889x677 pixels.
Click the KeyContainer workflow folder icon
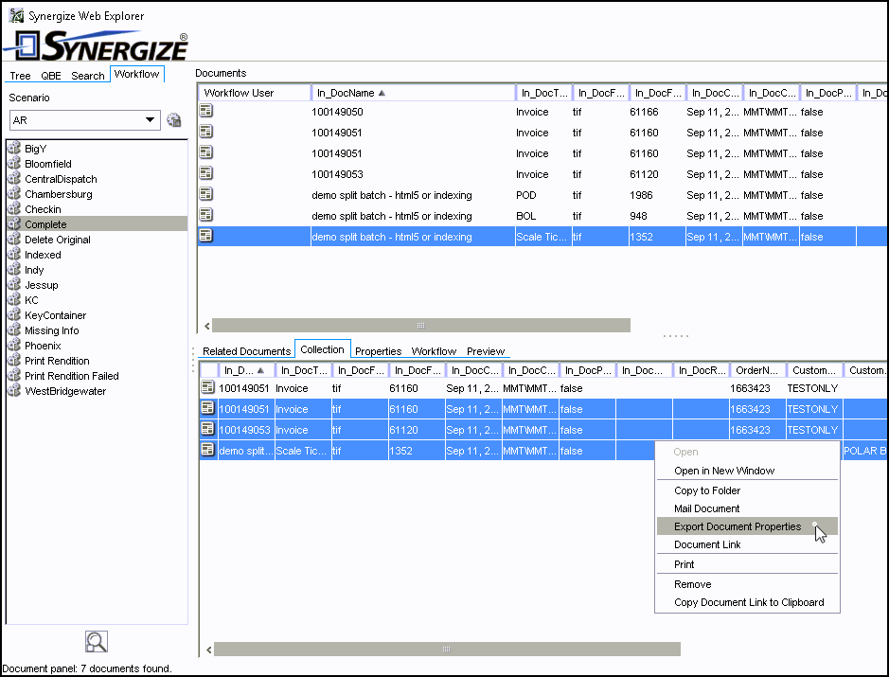pos(14,314)
